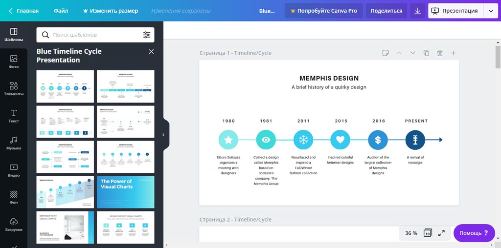Add notes to page 1 icon
Viewport: 501px width, 248px height.
[386, 53]
